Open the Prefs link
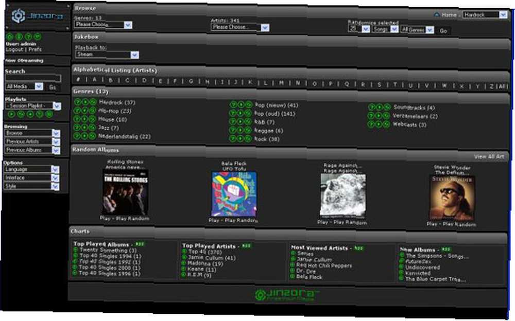Viewport: 515px width, 321px height. pyautogui.click(x=35, y=49)
